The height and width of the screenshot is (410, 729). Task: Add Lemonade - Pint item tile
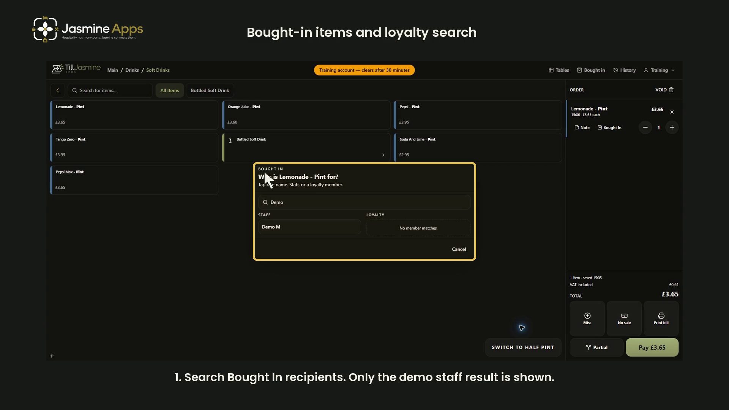click(x=134, y=115)
